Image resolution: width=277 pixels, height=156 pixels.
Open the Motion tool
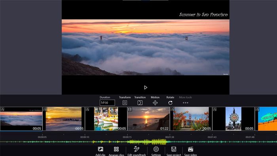click(155, 103)
